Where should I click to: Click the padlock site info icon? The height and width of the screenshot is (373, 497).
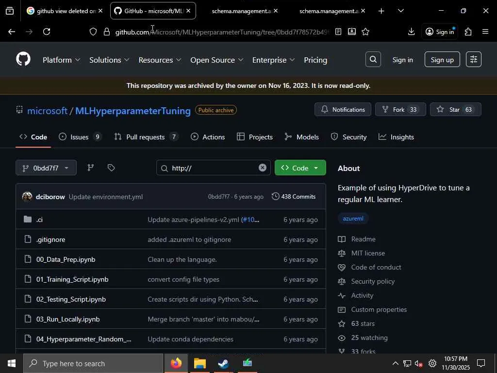tap(107, 32)
